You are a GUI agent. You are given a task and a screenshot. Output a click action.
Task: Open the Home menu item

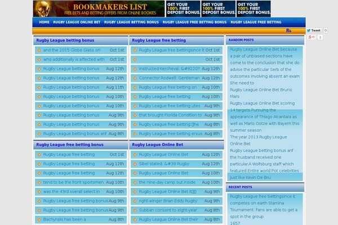(x=44, y=22)
